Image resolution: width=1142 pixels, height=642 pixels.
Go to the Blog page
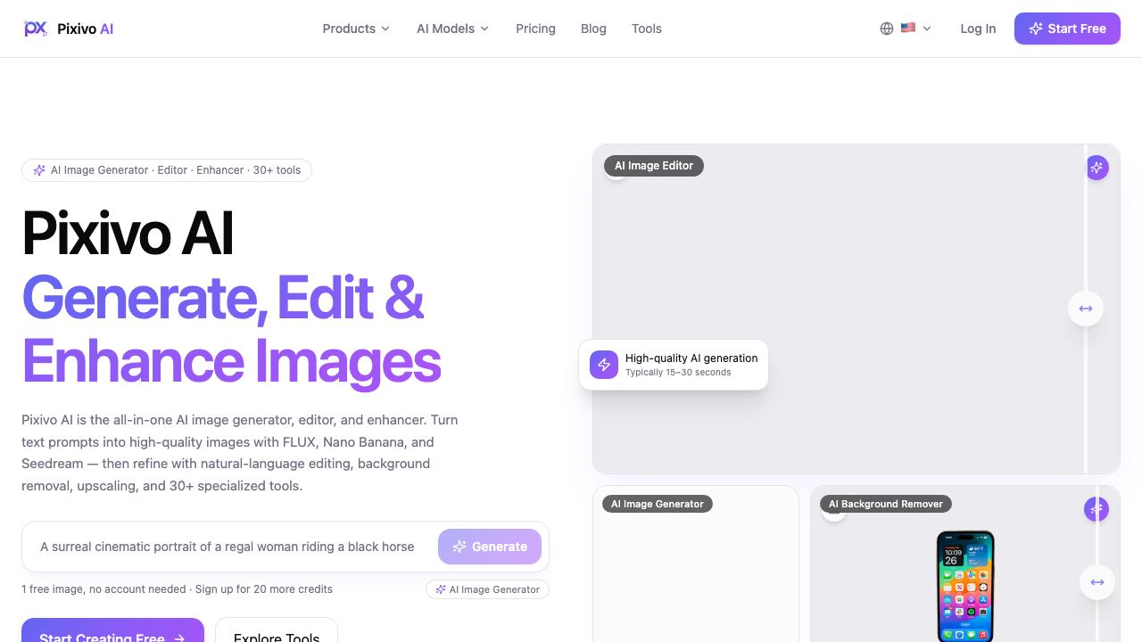tap(593, 29)
